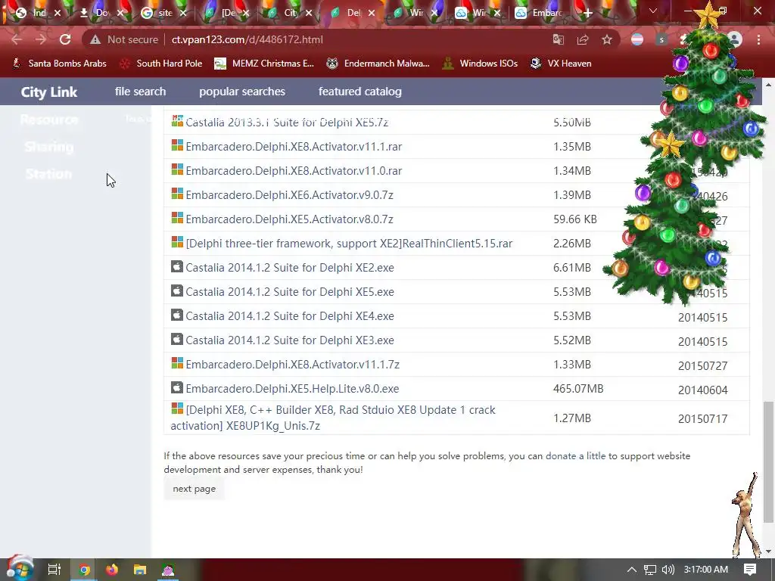Viewport: 775px width, 581px height.
Task: Show hidden system tray icons
Action: tap(632, 570)
